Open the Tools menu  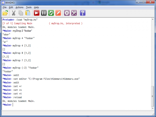pos(29,7)
